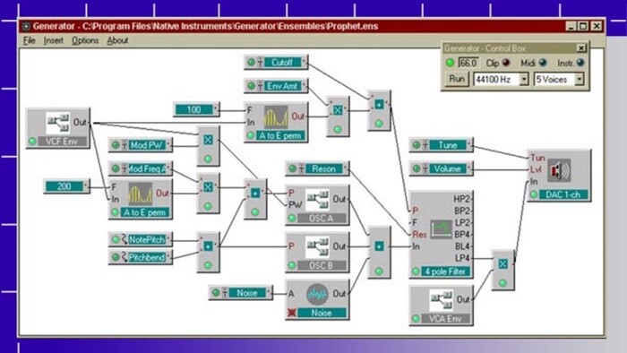Toggle the Mod PW module LED

click(x=116, y=145)
